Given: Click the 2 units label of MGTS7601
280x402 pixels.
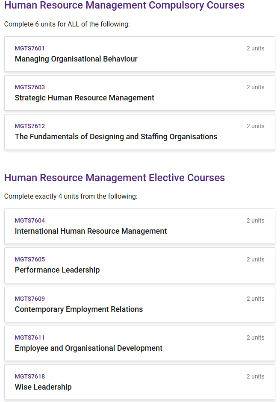Looking at the screenshot, I should coord(255,48).
